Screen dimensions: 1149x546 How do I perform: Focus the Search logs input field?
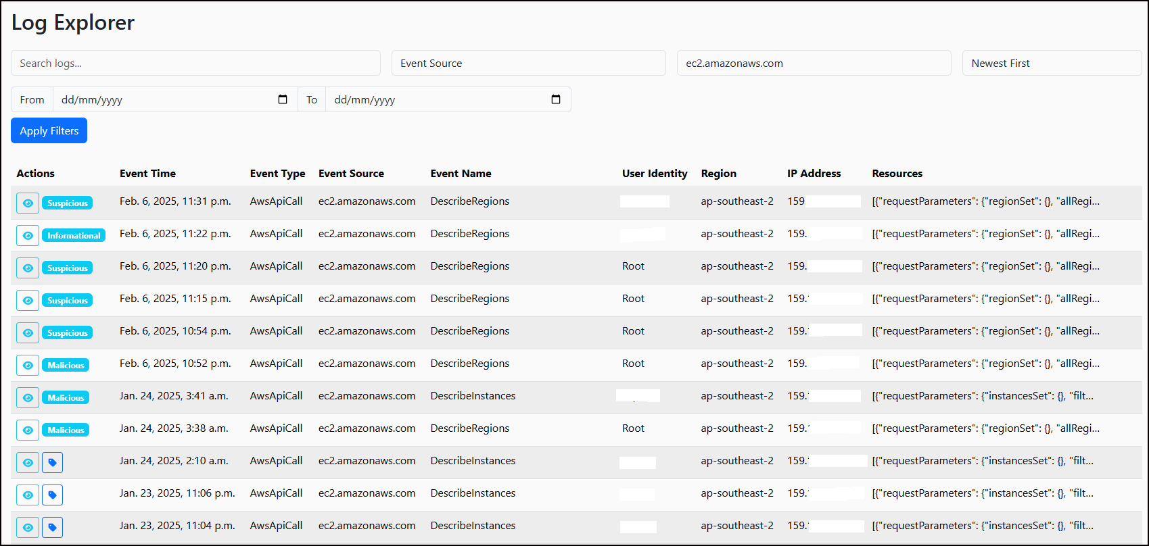tap(195, 63)
